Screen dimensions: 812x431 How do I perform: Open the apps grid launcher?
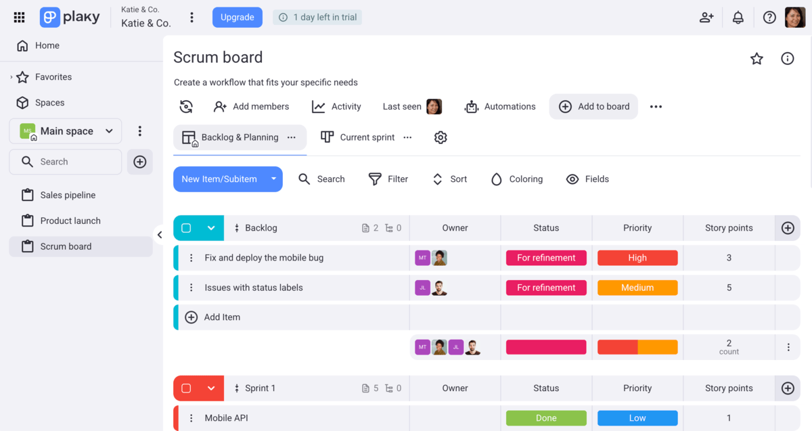click(20, 18)
